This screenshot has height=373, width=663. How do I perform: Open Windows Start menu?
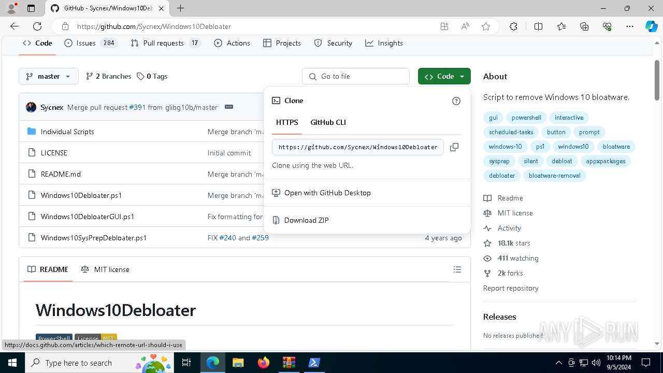coord(12,363)
